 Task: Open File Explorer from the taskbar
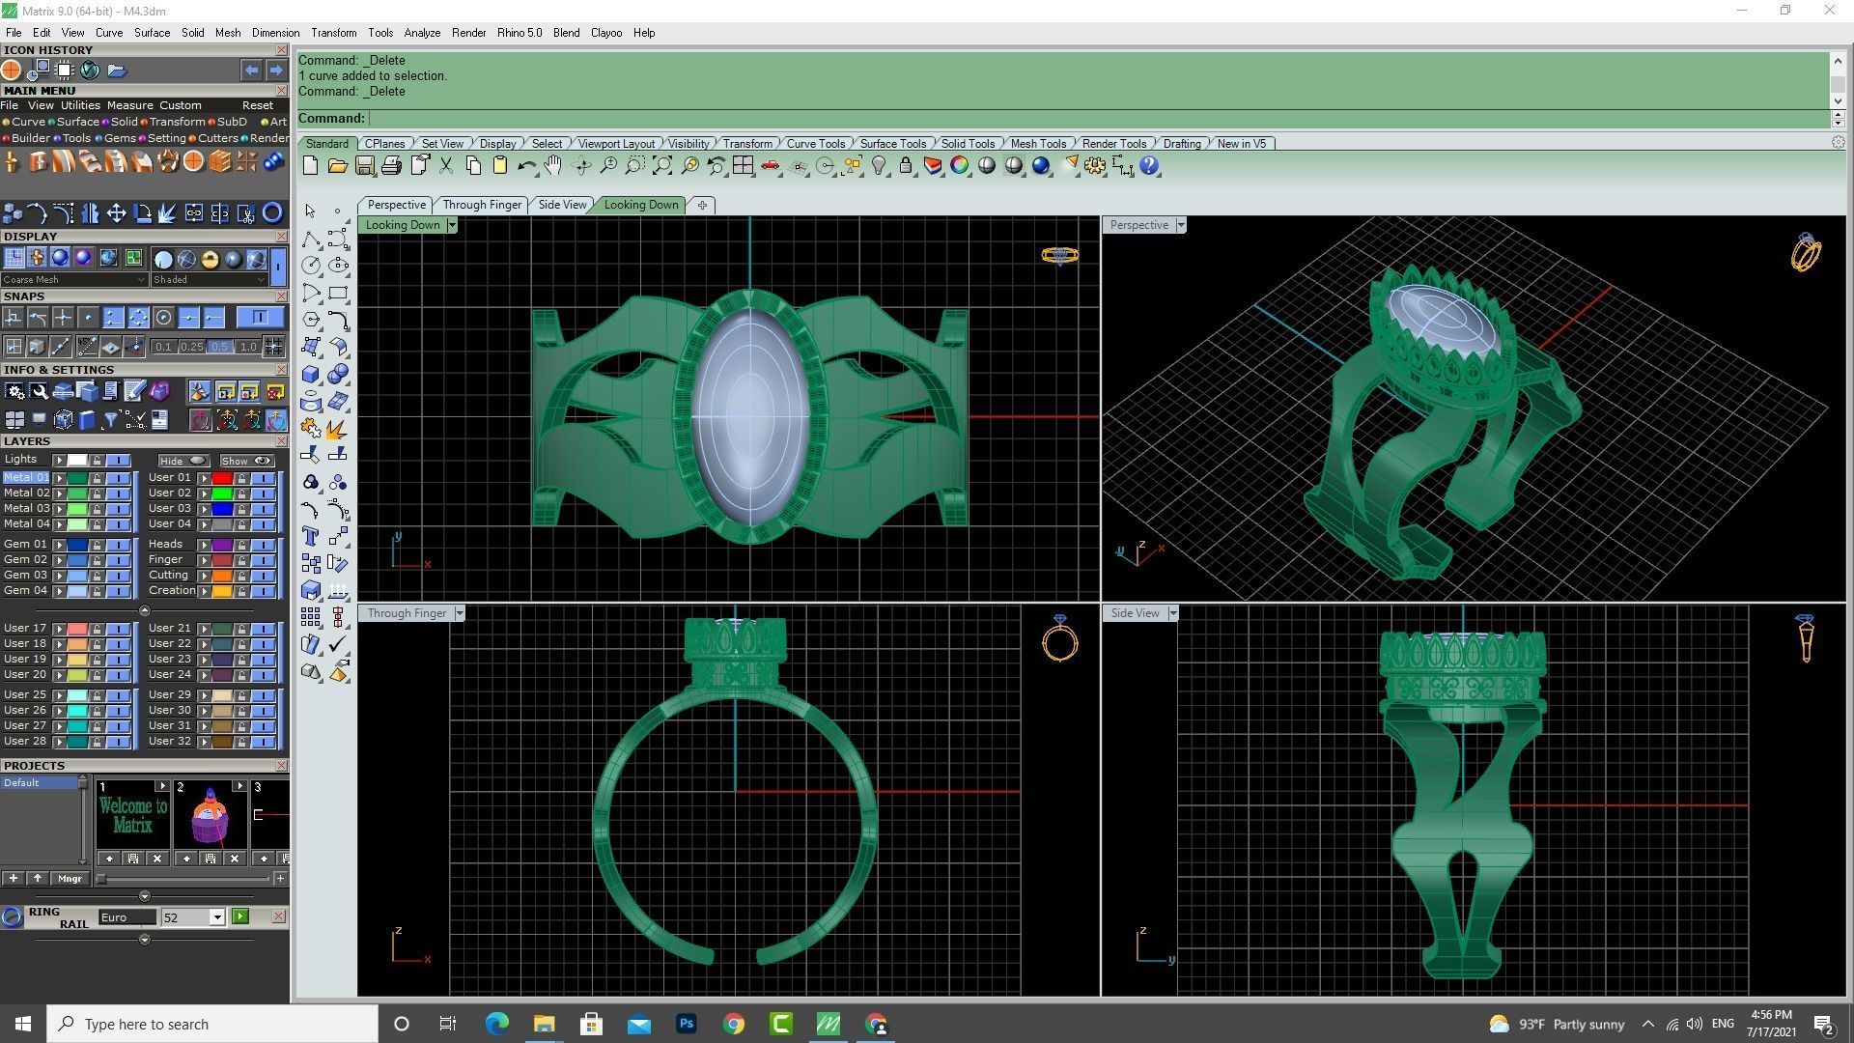click(x=544, y=1024)
